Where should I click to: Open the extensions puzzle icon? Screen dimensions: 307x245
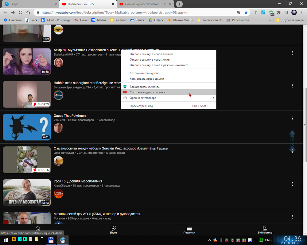tap(279, 13)
